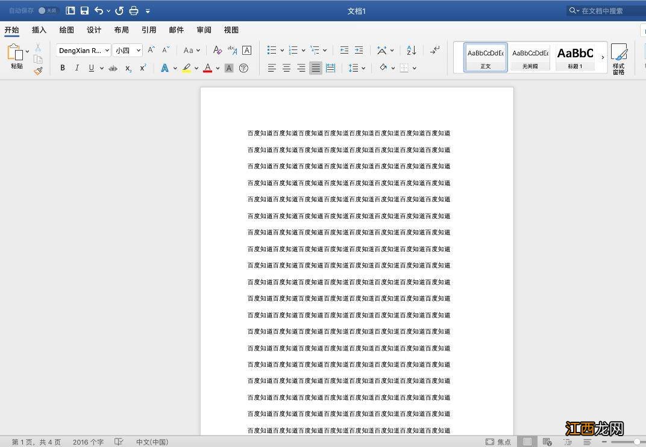Click the bulleted list icon
The image size is (646, 447).
[272, 50]
